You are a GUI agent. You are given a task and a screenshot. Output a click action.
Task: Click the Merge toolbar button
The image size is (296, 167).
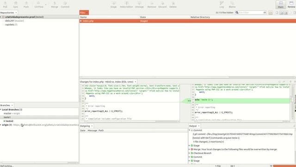[x=55, y=5]
